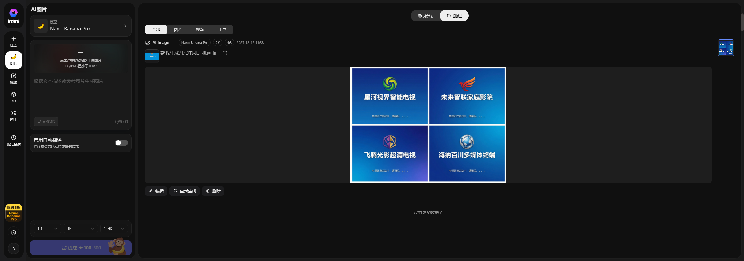Click the 重新生成 regenerate button
744x261 pixels.
pos(185,191)
